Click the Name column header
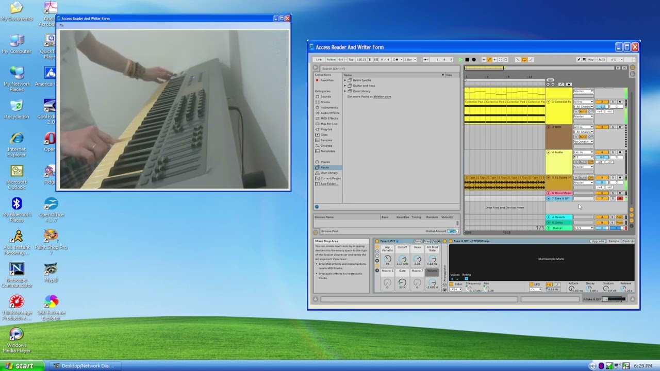The height and width of the screenshot is (371, 660). [394, 75]
